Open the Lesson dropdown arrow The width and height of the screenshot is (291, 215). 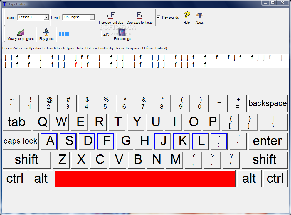(46, 17)
